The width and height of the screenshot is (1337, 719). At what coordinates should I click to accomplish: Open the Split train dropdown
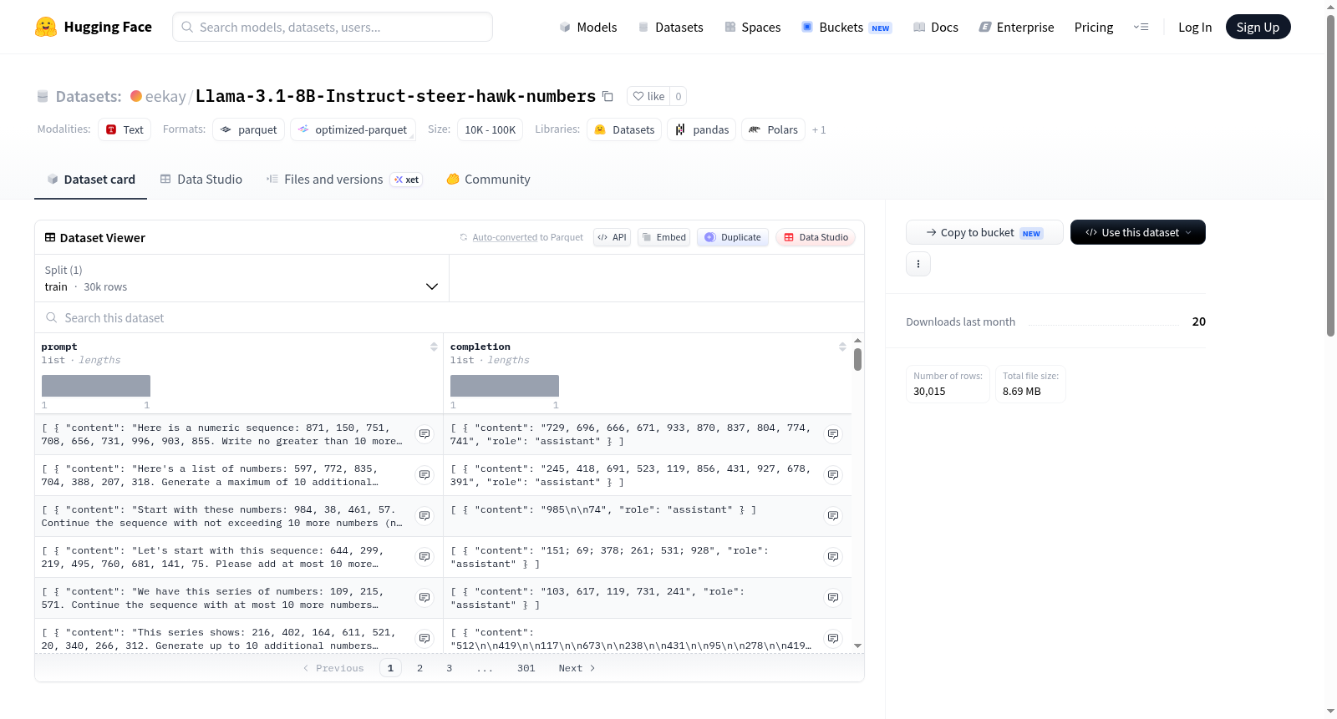241,278
